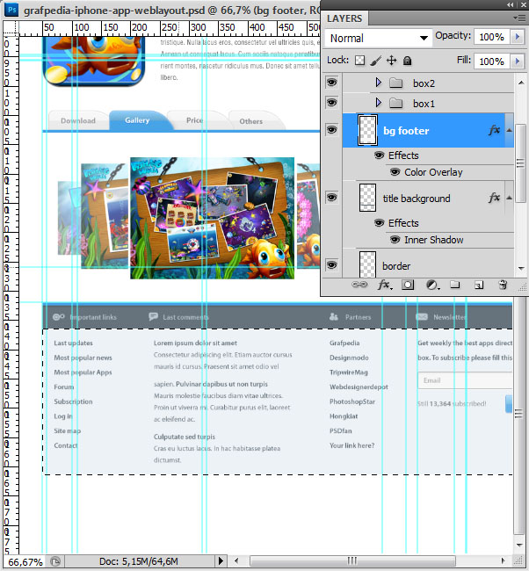This screenshot has height=571, width=529.
Task: Click the 66,67% zoom field
Action: point(25,561)
